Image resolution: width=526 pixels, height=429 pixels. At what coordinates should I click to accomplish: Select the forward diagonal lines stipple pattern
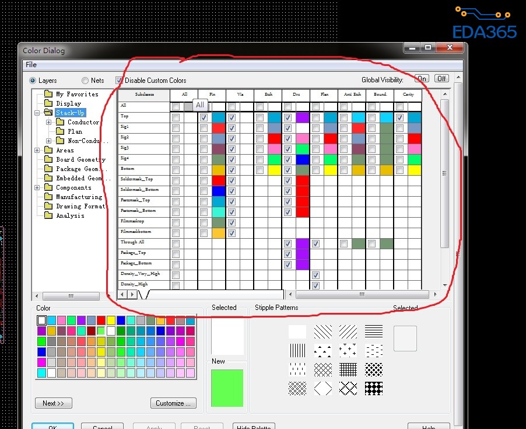pyautogui.click(x=348, y=332)
